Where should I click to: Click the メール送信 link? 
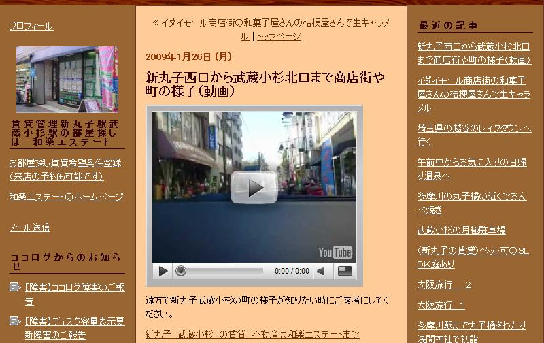[x=29, y=227]
